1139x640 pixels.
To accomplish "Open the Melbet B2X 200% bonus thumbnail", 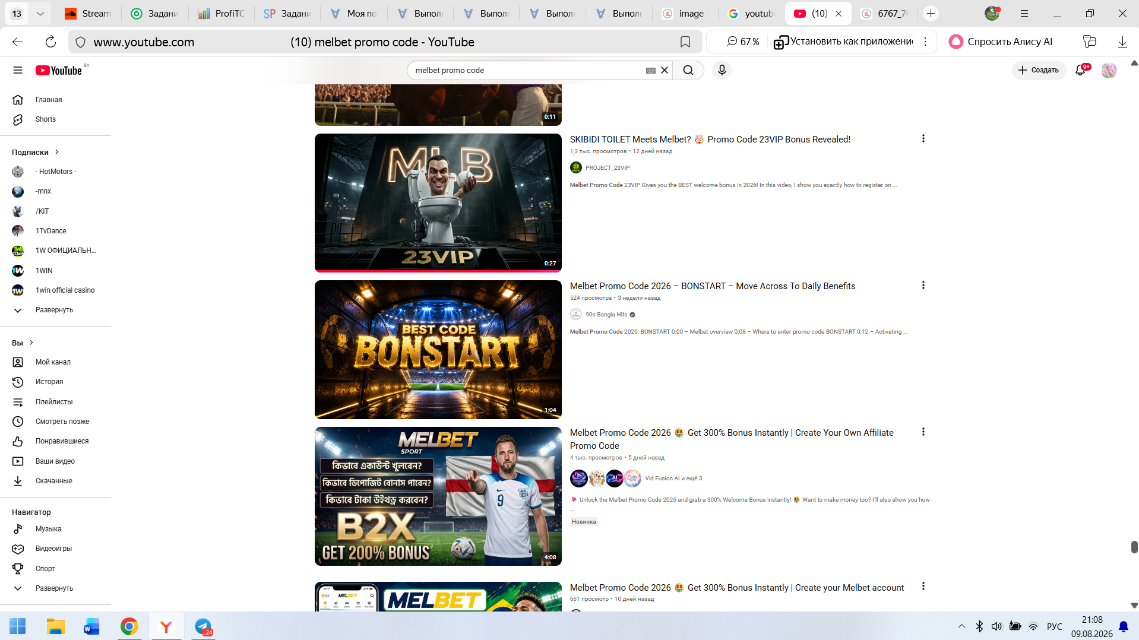I will coord(438,496).
